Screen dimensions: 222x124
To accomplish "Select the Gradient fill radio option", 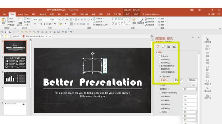I will 159,63.
